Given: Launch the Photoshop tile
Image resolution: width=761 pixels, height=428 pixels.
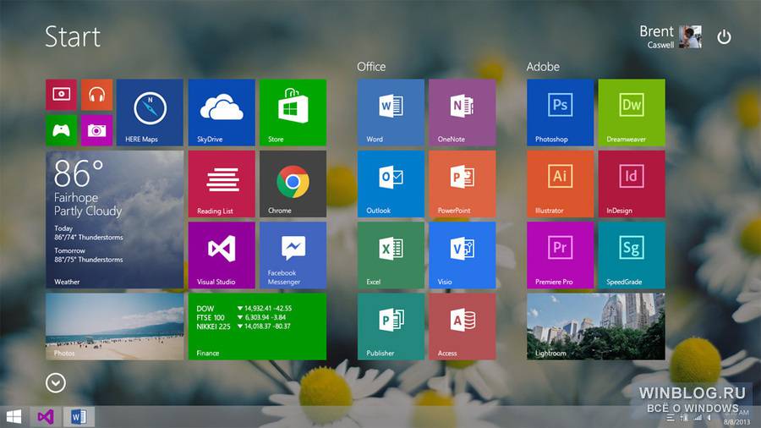Looking at the screenshot, I should tap(560, 112).
